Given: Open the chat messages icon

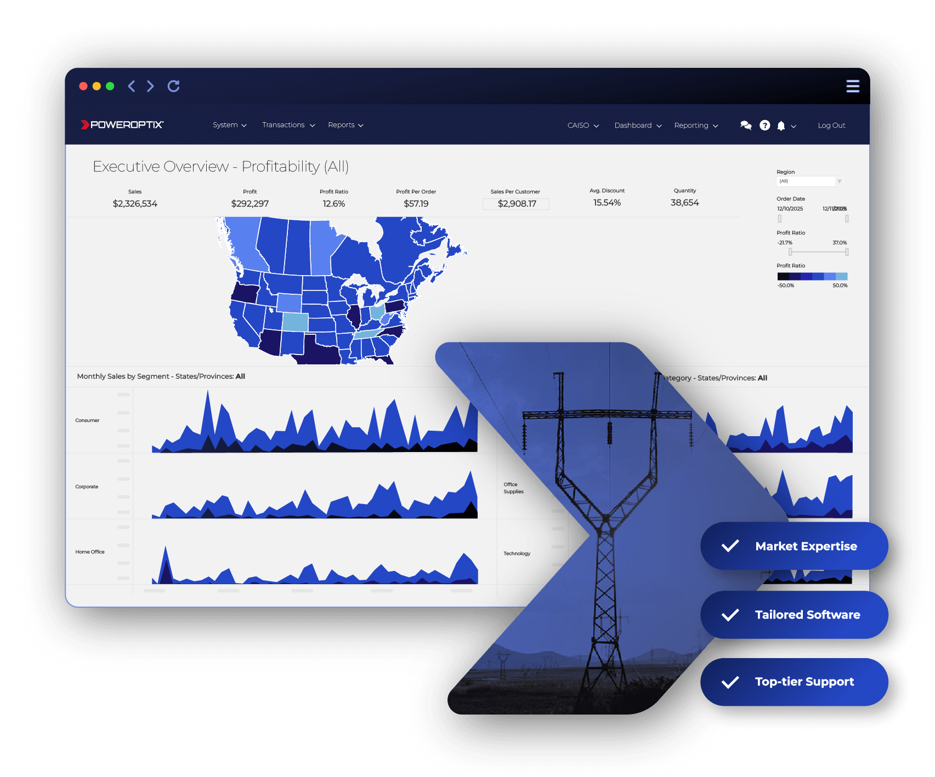Looking at the screenshot, I should tap(746, 125).
